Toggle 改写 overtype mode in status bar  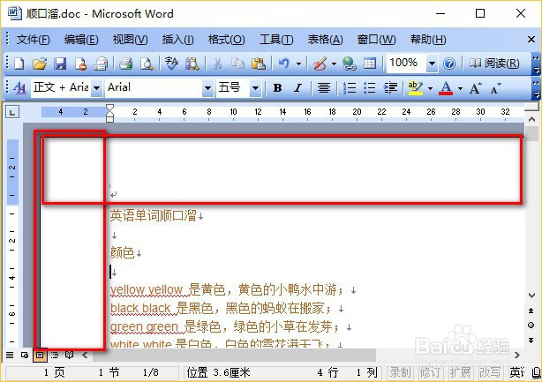(490, 372)
